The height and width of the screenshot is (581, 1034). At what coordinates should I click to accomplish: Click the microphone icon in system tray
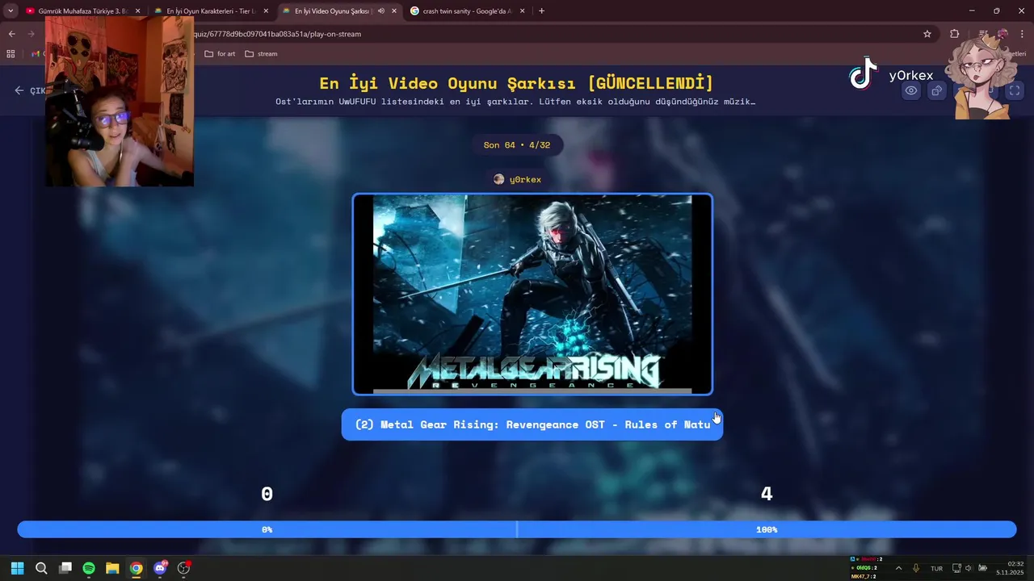[916, 568]
